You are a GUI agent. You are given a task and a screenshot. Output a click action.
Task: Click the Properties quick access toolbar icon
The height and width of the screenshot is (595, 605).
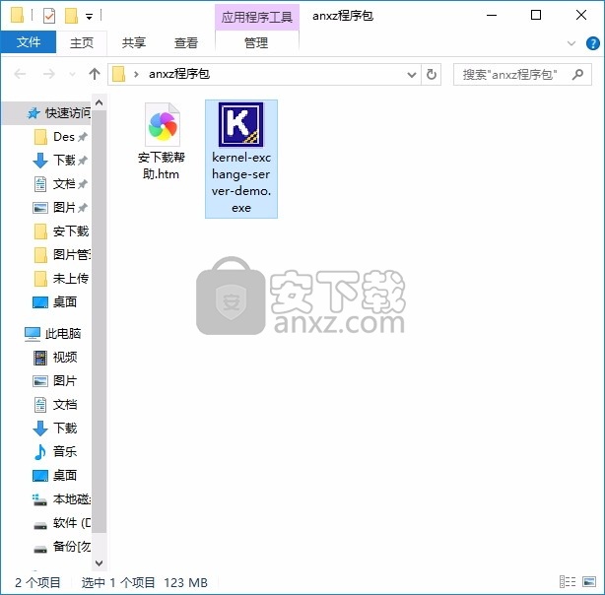pyautogui.click(x=49, y=16)
